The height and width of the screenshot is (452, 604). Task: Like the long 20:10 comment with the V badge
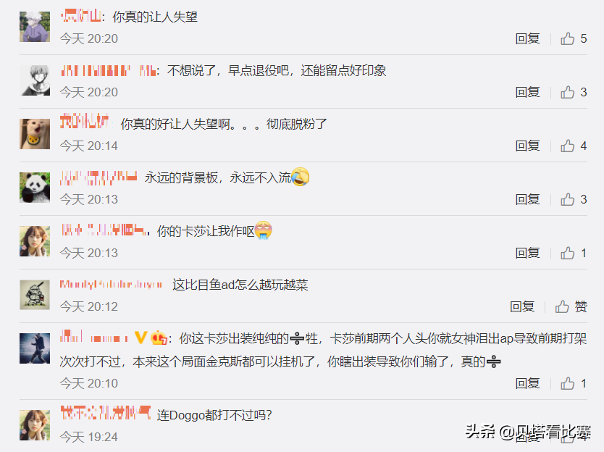coord(573,383)
